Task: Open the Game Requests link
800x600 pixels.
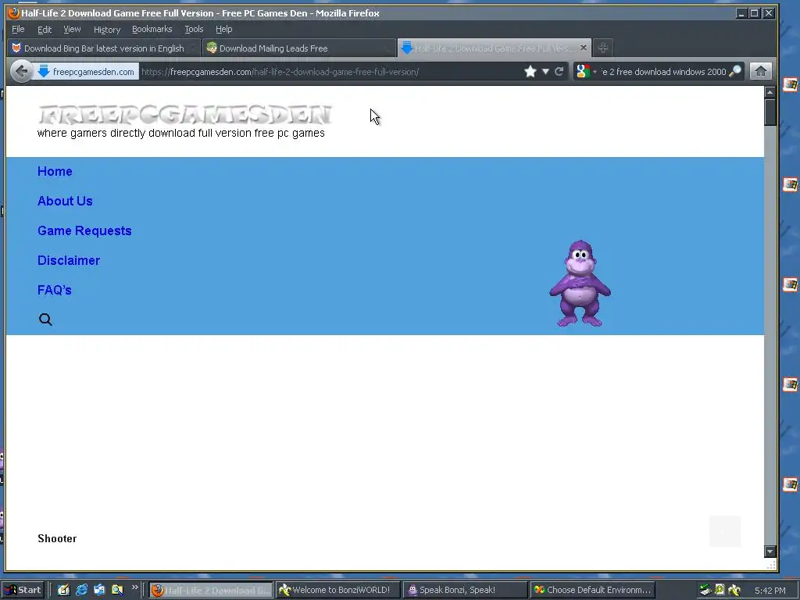Action: (x=84, y=230)
